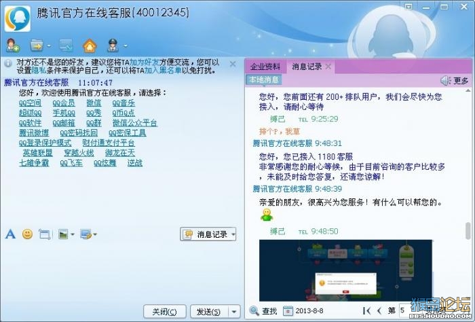Click the 关闭(C) button
This screenshot has width=475, height=322.
(x=164, y=312)
